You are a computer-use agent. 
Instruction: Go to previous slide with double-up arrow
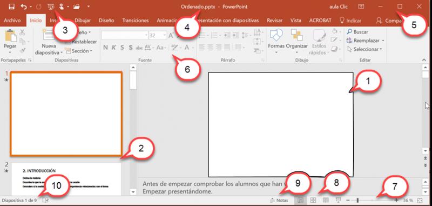(425, 158)
